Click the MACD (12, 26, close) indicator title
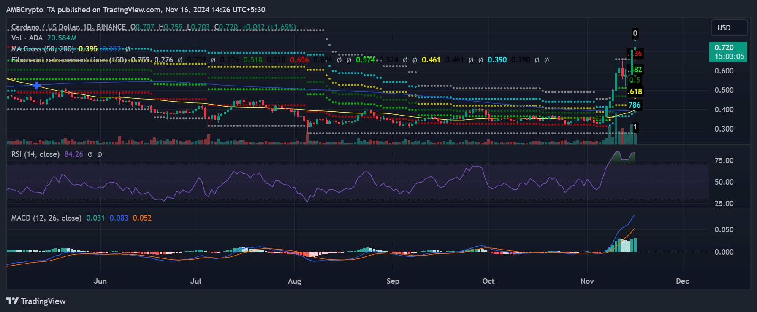 [x=46, y=218]
